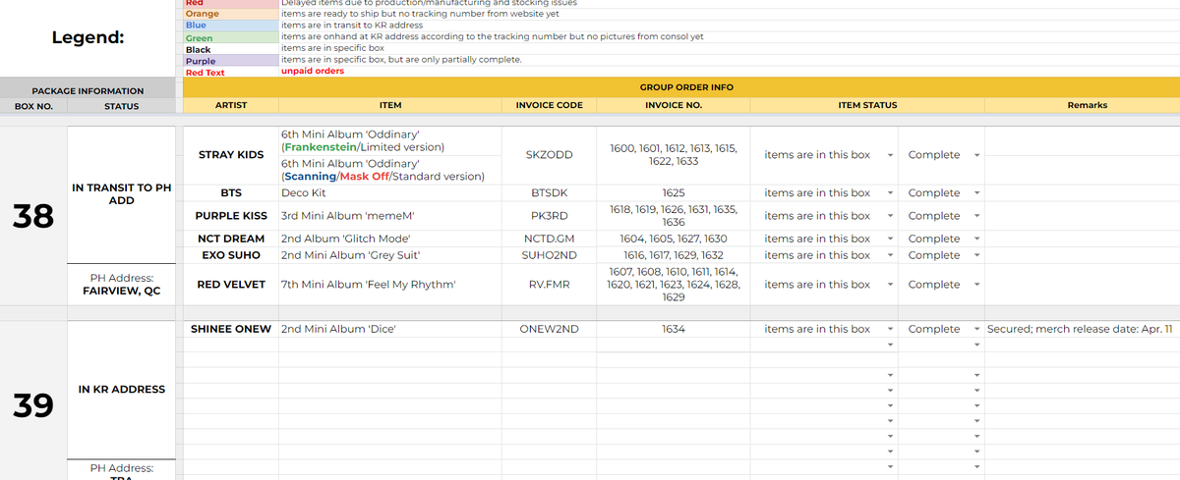
Task: Select the NCT DREAM artist cell
Action: (x=230, y=239)
